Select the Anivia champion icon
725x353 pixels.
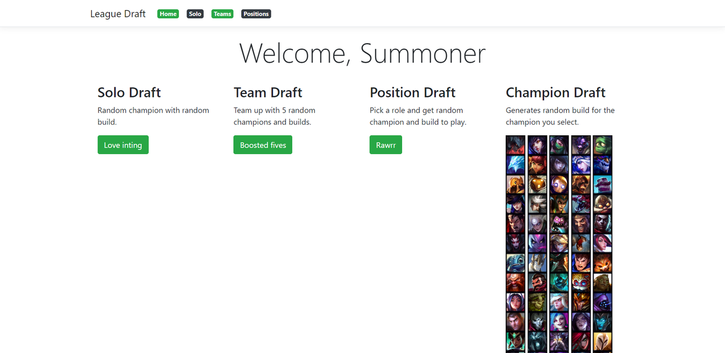click(515, 165)
